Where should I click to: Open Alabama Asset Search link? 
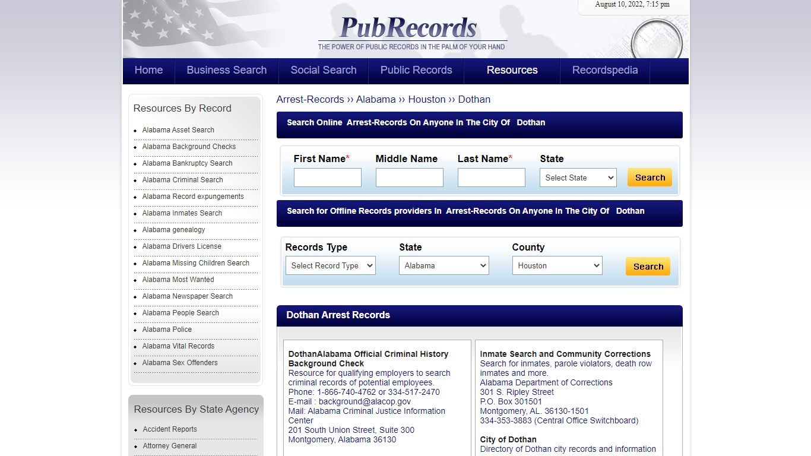pyautogui.click(x=178, y=130)
